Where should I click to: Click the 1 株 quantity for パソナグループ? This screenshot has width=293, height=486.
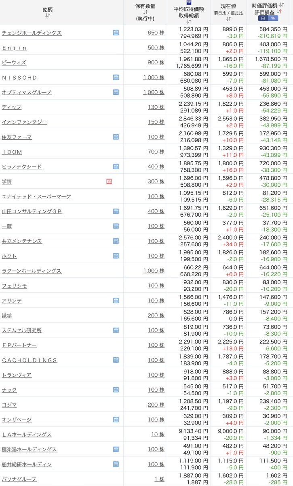(x=159, y=479)
